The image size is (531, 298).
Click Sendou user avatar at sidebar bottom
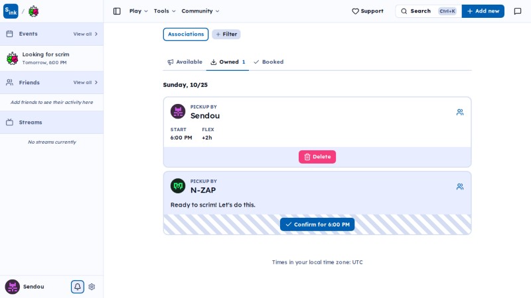coord(12,287)
